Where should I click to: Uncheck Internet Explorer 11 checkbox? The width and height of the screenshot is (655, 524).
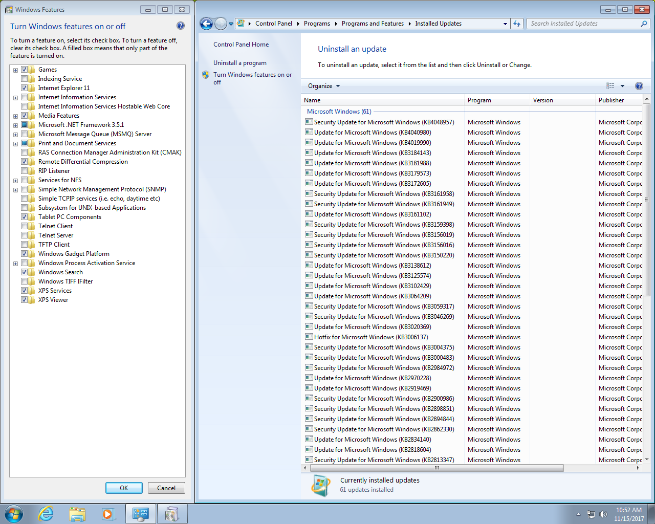[24, 88]
